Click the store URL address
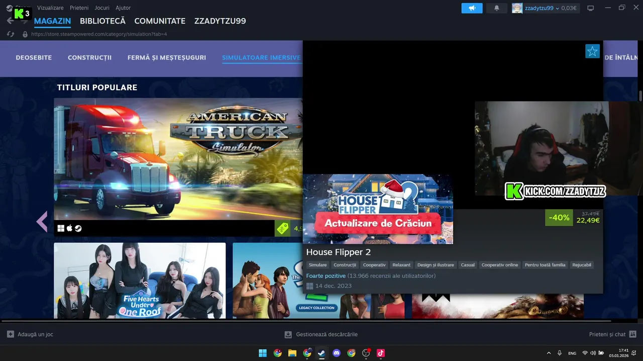This screenshot has width=643, height=361. coord(99,34)
